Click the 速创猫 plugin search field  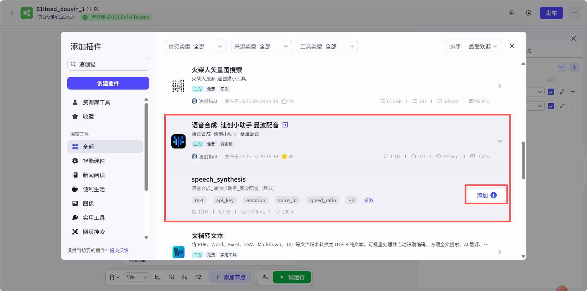click(108, 64)
